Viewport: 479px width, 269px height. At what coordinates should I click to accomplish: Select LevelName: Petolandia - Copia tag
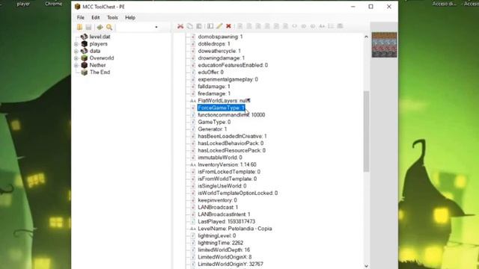[234, 229]
